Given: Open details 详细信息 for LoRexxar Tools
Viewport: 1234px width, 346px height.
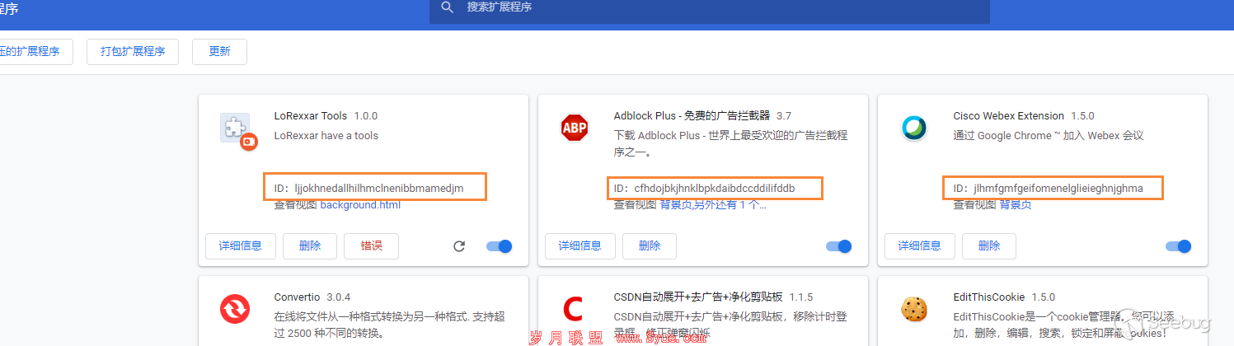Looking at the screenshot, I should point(241,245).
